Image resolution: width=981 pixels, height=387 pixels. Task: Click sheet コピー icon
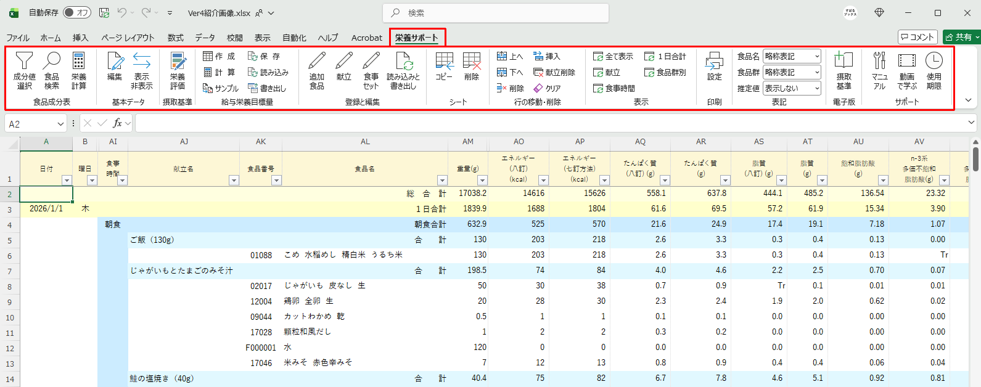[x=444, y=66]
